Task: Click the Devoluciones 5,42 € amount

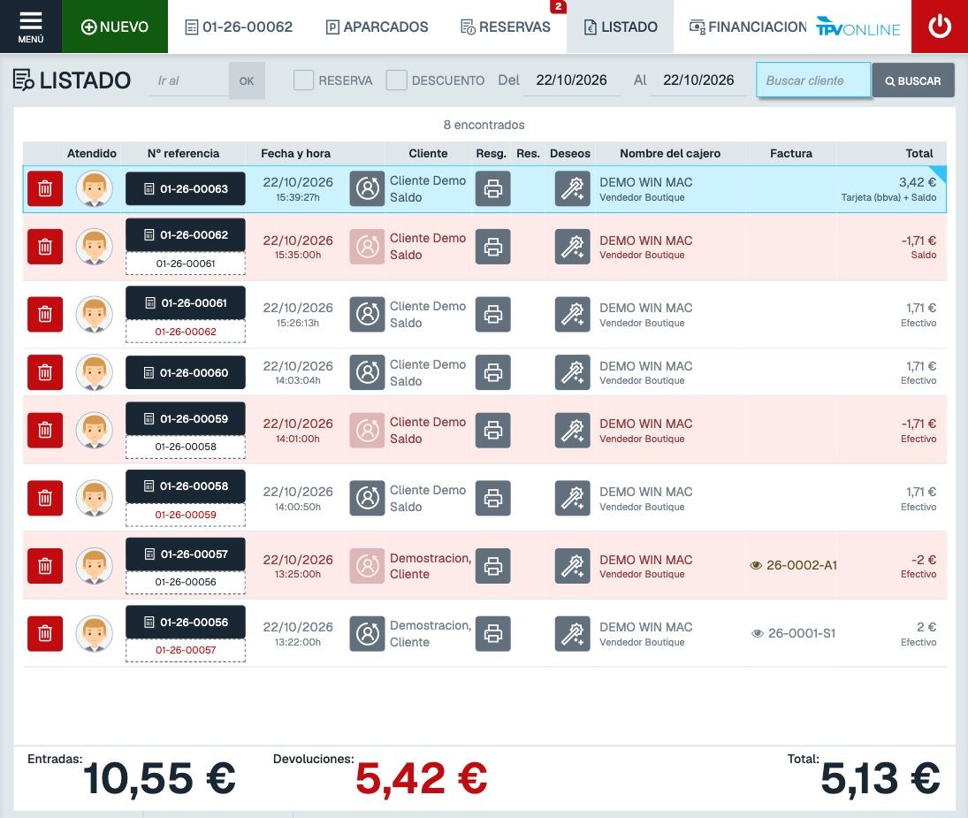Action: [x=421, y=778]
